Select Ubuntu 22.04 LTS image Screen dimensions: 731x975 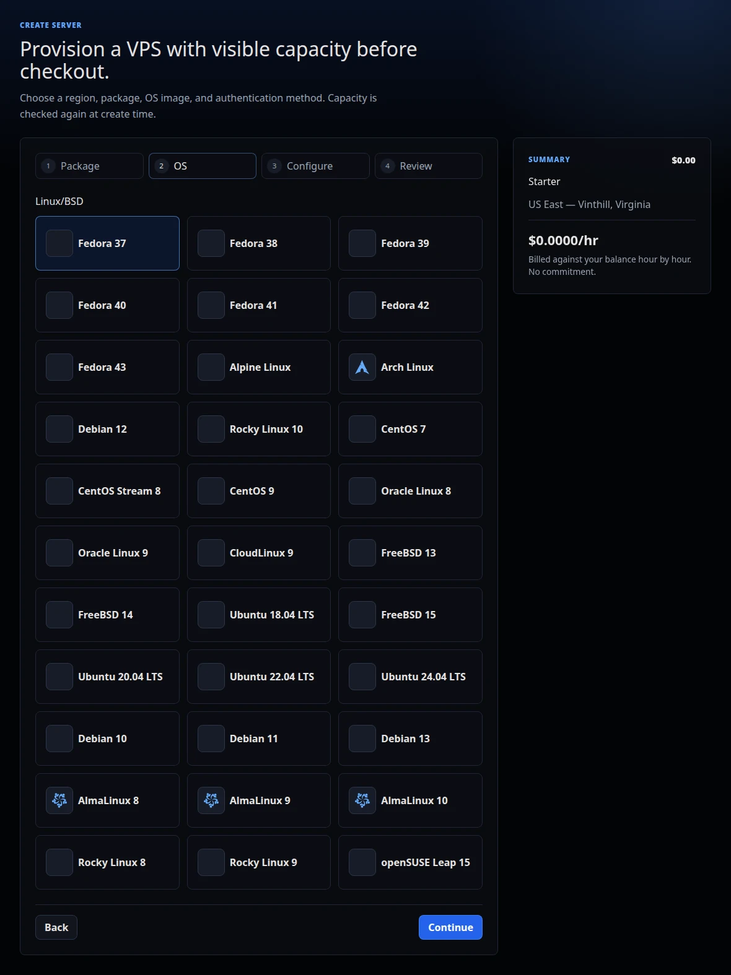pyautogui.click(x=259, y=677)
